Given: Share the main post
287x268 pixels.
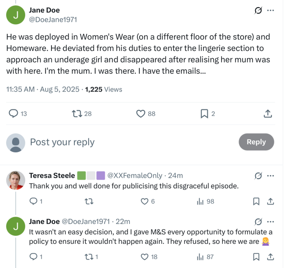Looking at the screenshot, I should (x=268, y=113).
